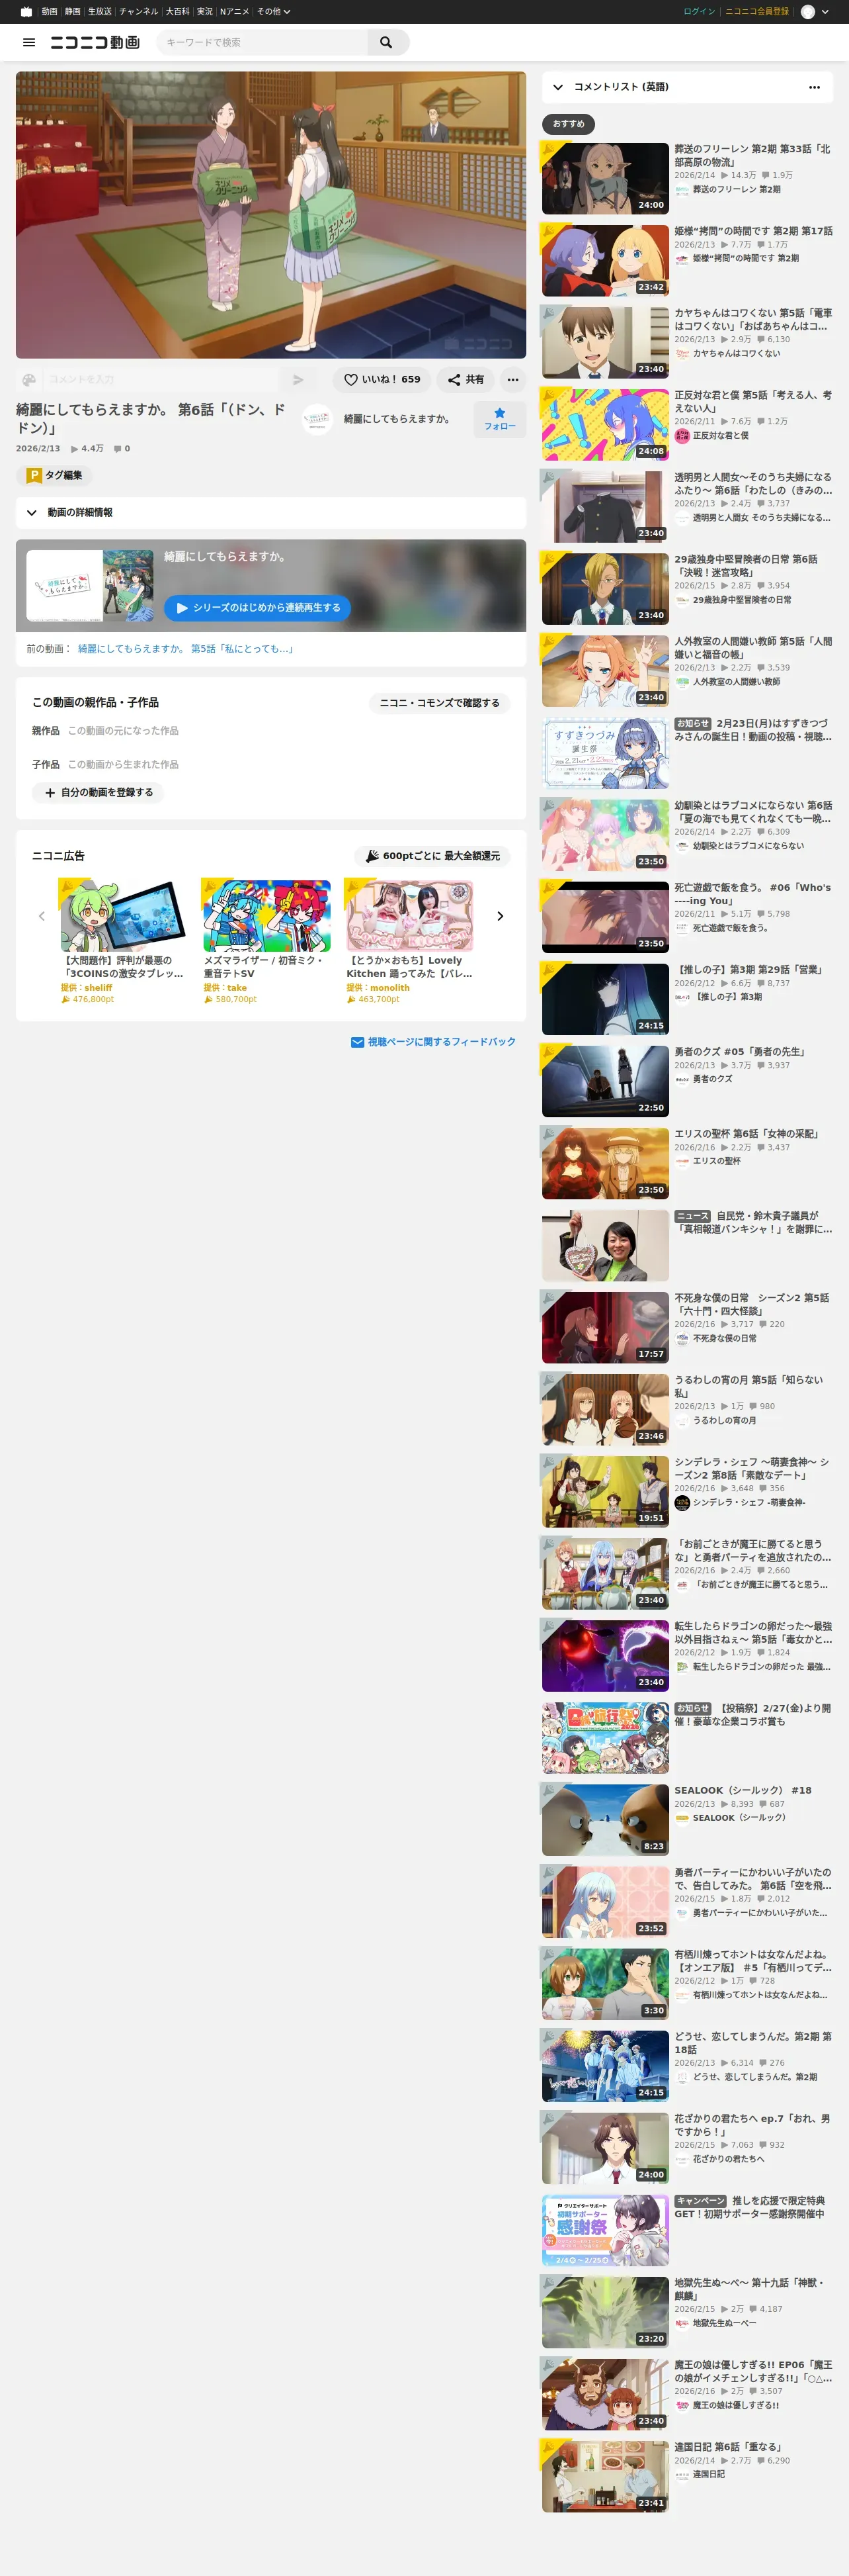Click the ニコニコ会員登録 link
Viewport: 849px width, 2576px height.
pos(756,12)
